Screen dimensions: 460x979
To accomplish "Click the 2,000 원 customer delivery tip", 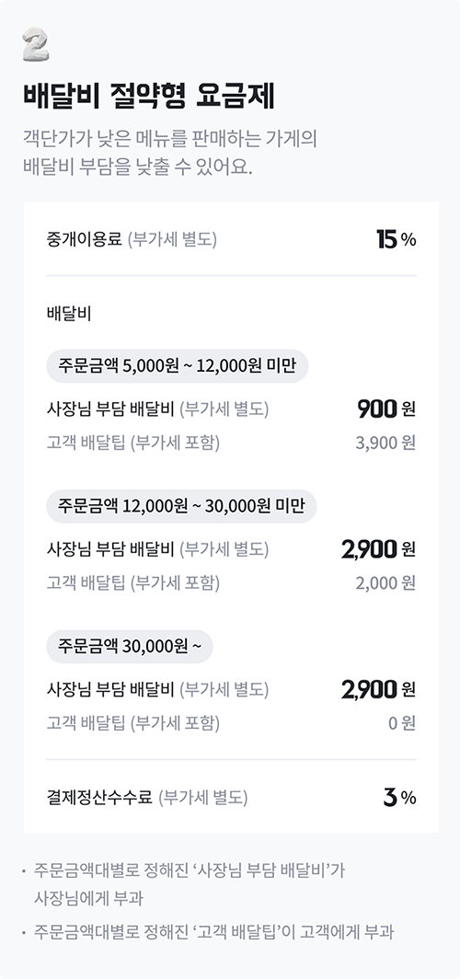I will [385, 583].
